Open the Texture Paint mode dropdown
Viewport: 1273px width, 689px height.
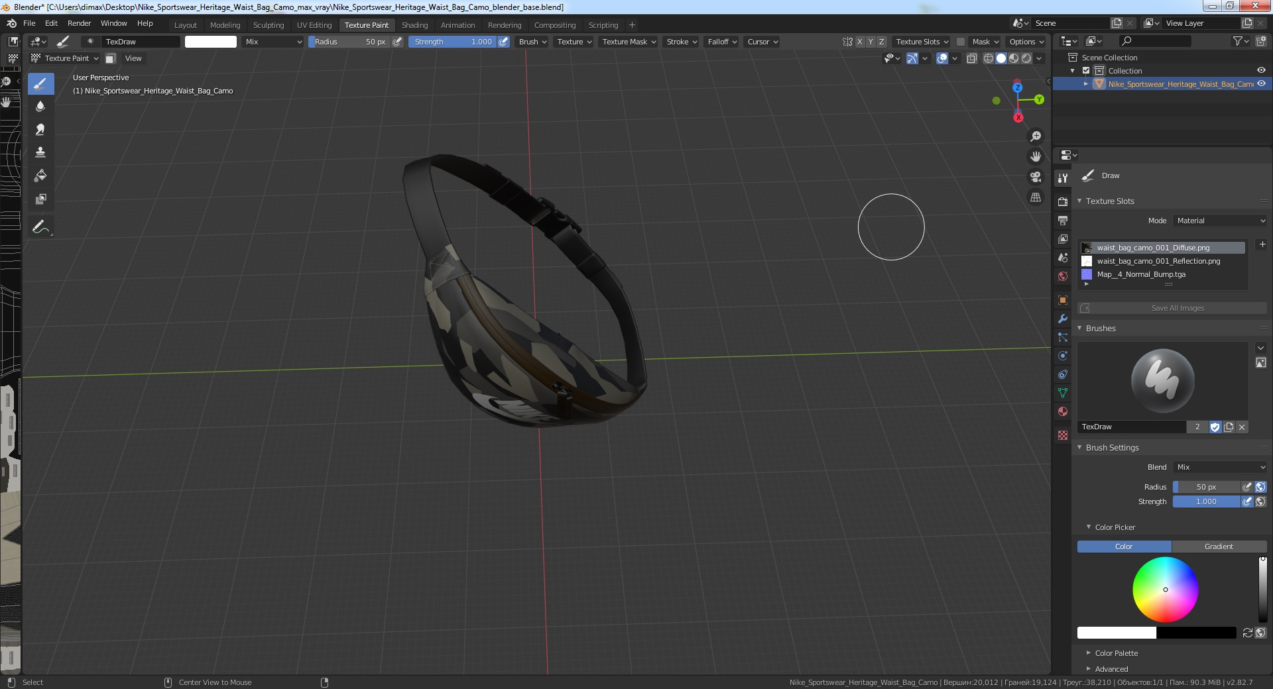click(x=65, y=58)
